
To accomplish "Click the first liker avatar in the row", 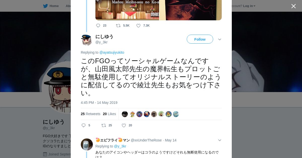I will click(125, 114).
